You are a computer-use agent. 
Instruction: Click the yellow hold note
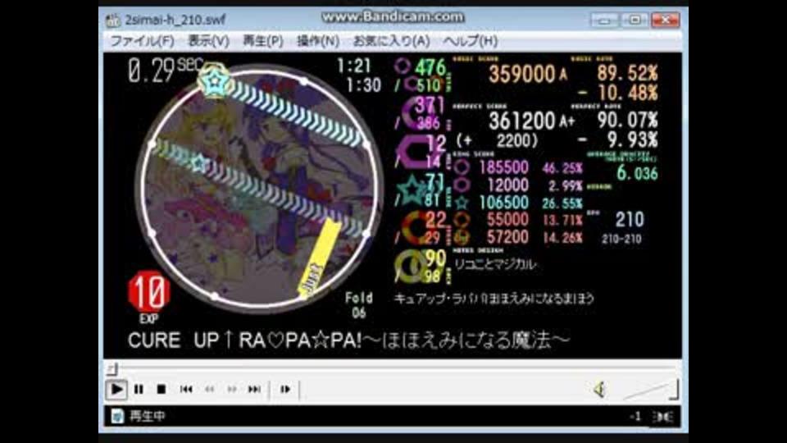pyautogui.click(x=318, y=258)
